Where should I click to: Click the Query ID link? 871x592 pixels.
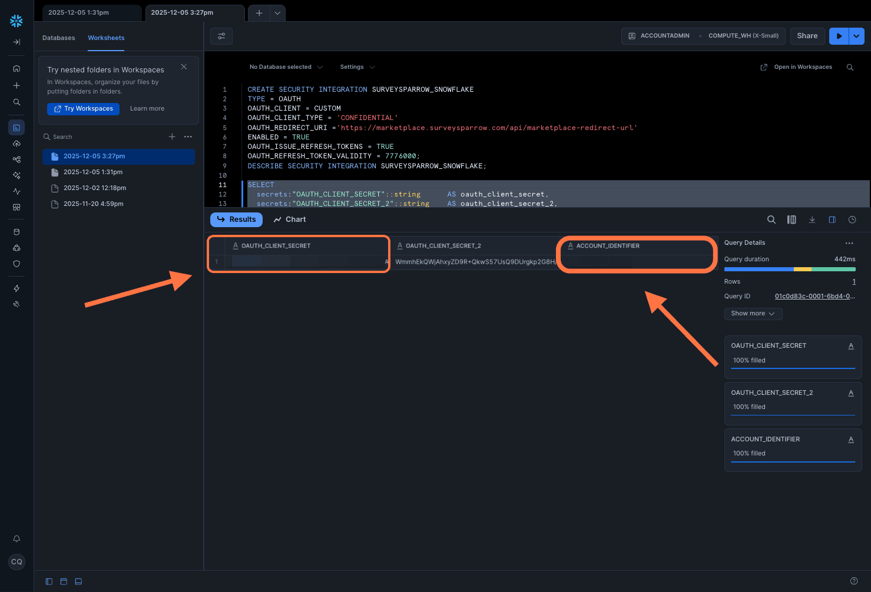pyautogui.click(x=814, y=296)
